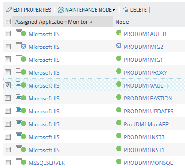Check the box for PRODDM1INST3 row

tap(8, 136)
